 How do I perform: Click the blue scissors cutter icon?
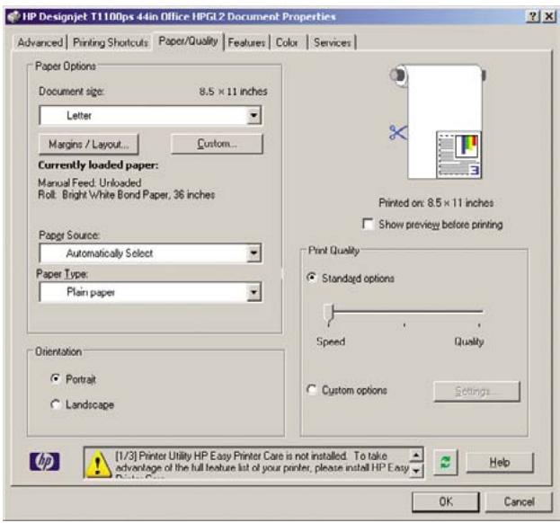pyautogui.click(x=398, y=132)
